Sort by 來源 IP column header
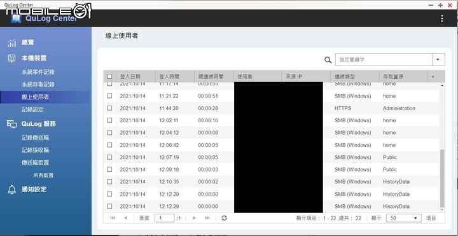The image size is (458, 236). (306, 76)
